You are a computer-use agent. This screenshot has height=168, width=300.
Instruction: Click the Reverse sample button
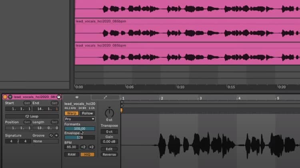(x=109, y=154)
